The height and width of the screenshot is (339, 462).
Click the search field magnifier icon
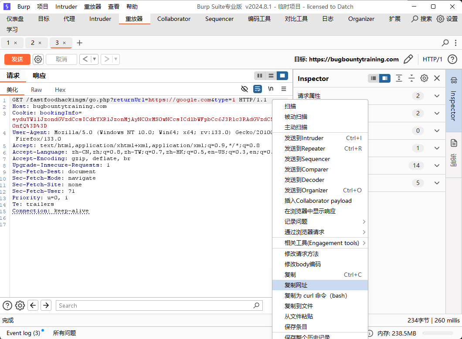[x=256, y=305]
